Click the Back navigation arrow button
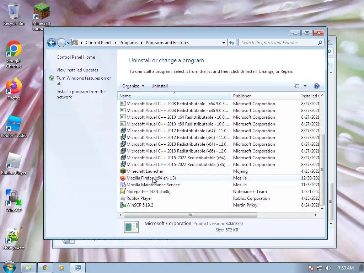Viewport: 364px width, 273px height. pos(52,43)
